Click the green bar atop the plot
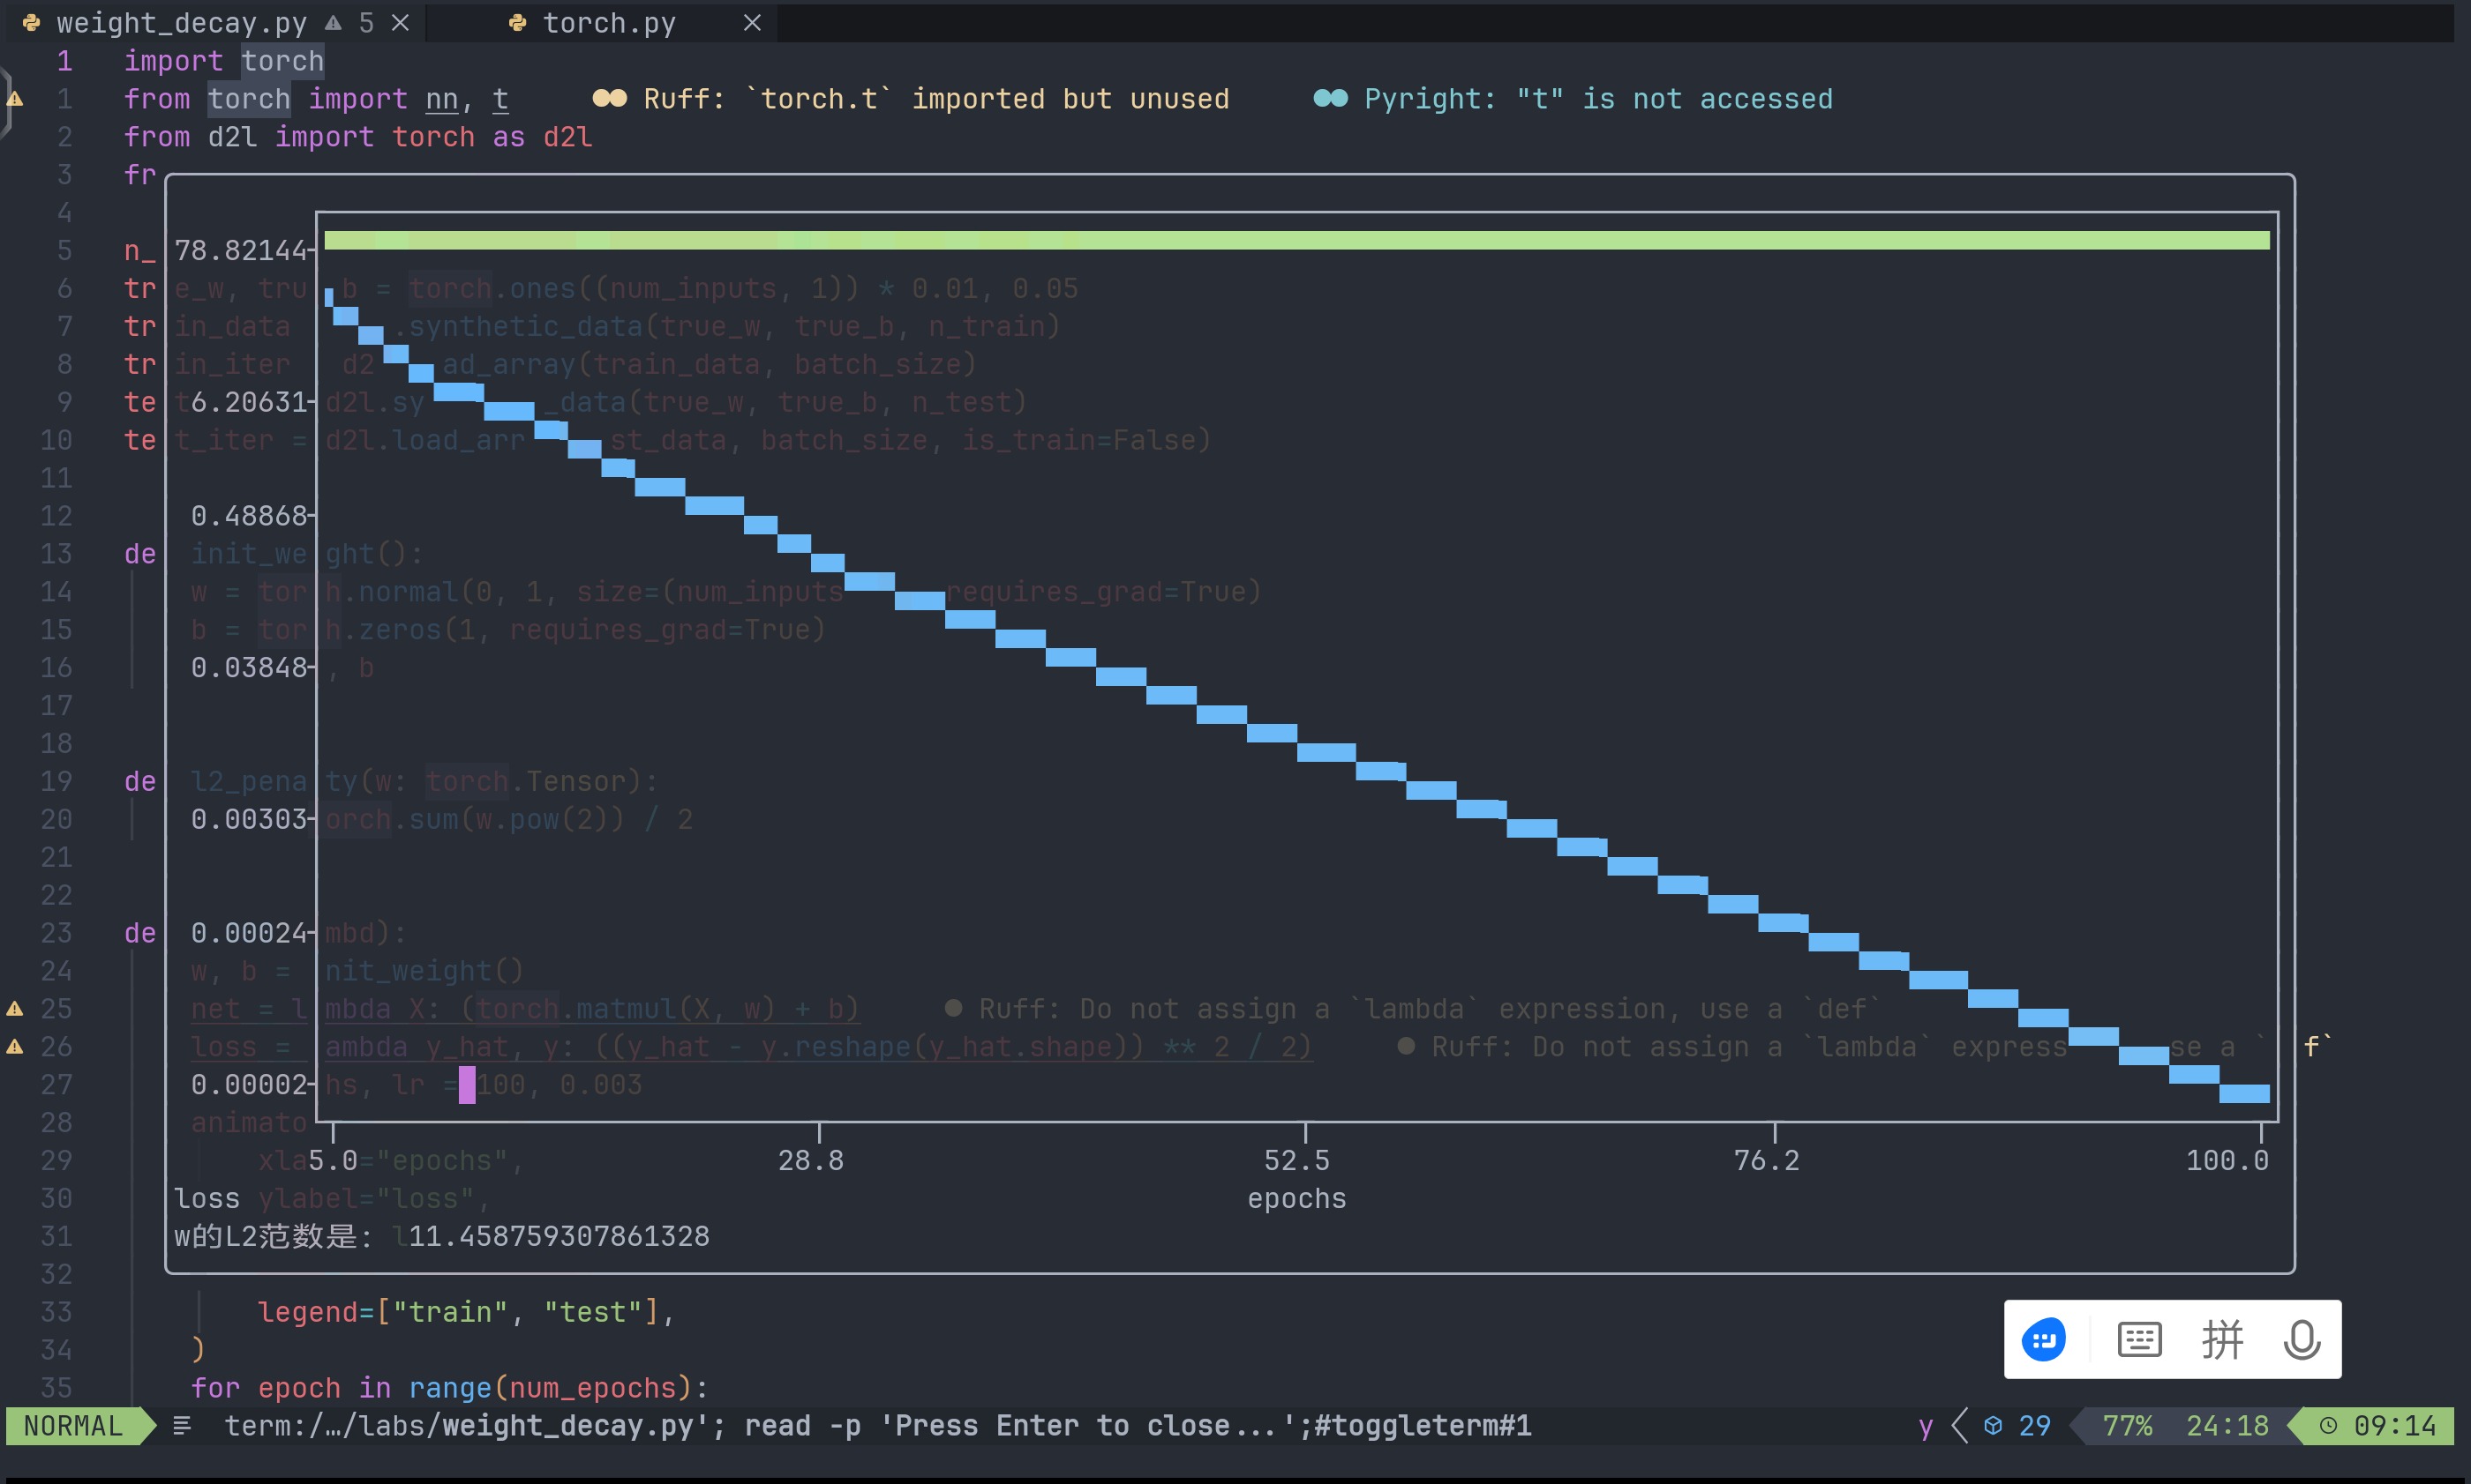Viewport: 2471px width, 1484px height. click(1296, 240)
